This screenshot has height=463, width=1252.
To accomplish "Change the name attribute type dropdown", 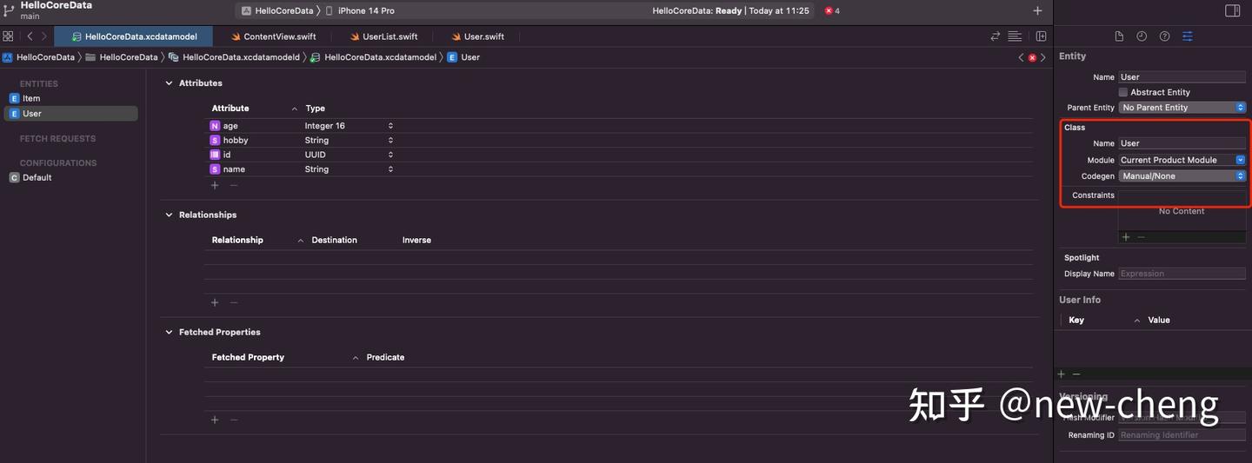I will 349,170.
